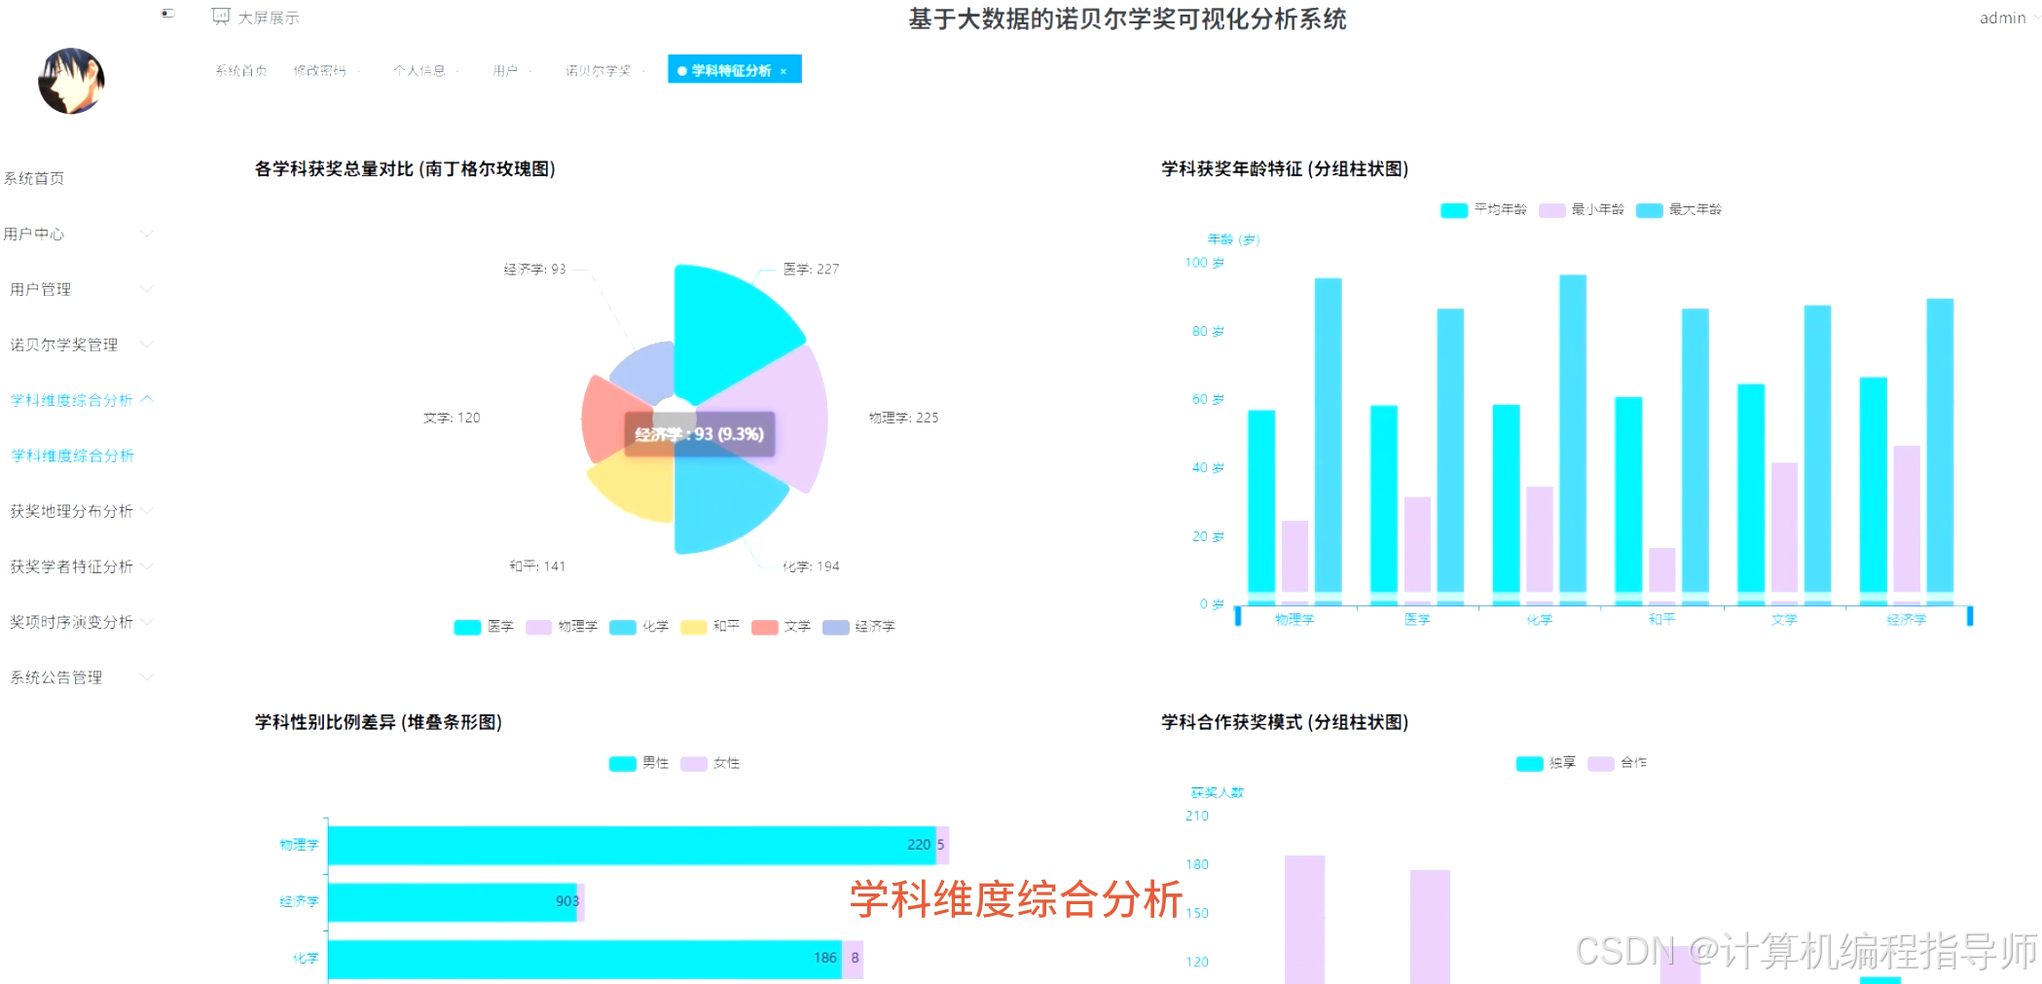Toggle 平均年龄 legend series
Viewport: 2042px width, 984px height.
(x=1483, y=209)
